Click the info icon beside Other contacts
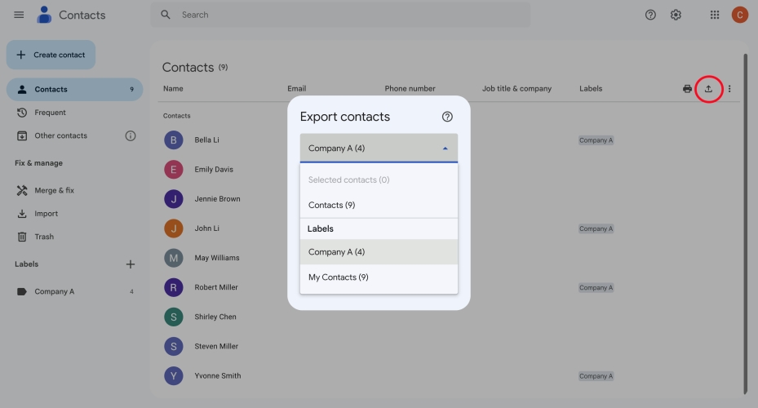The width and height of the screenshot is (758, 408). pos(131,135)
